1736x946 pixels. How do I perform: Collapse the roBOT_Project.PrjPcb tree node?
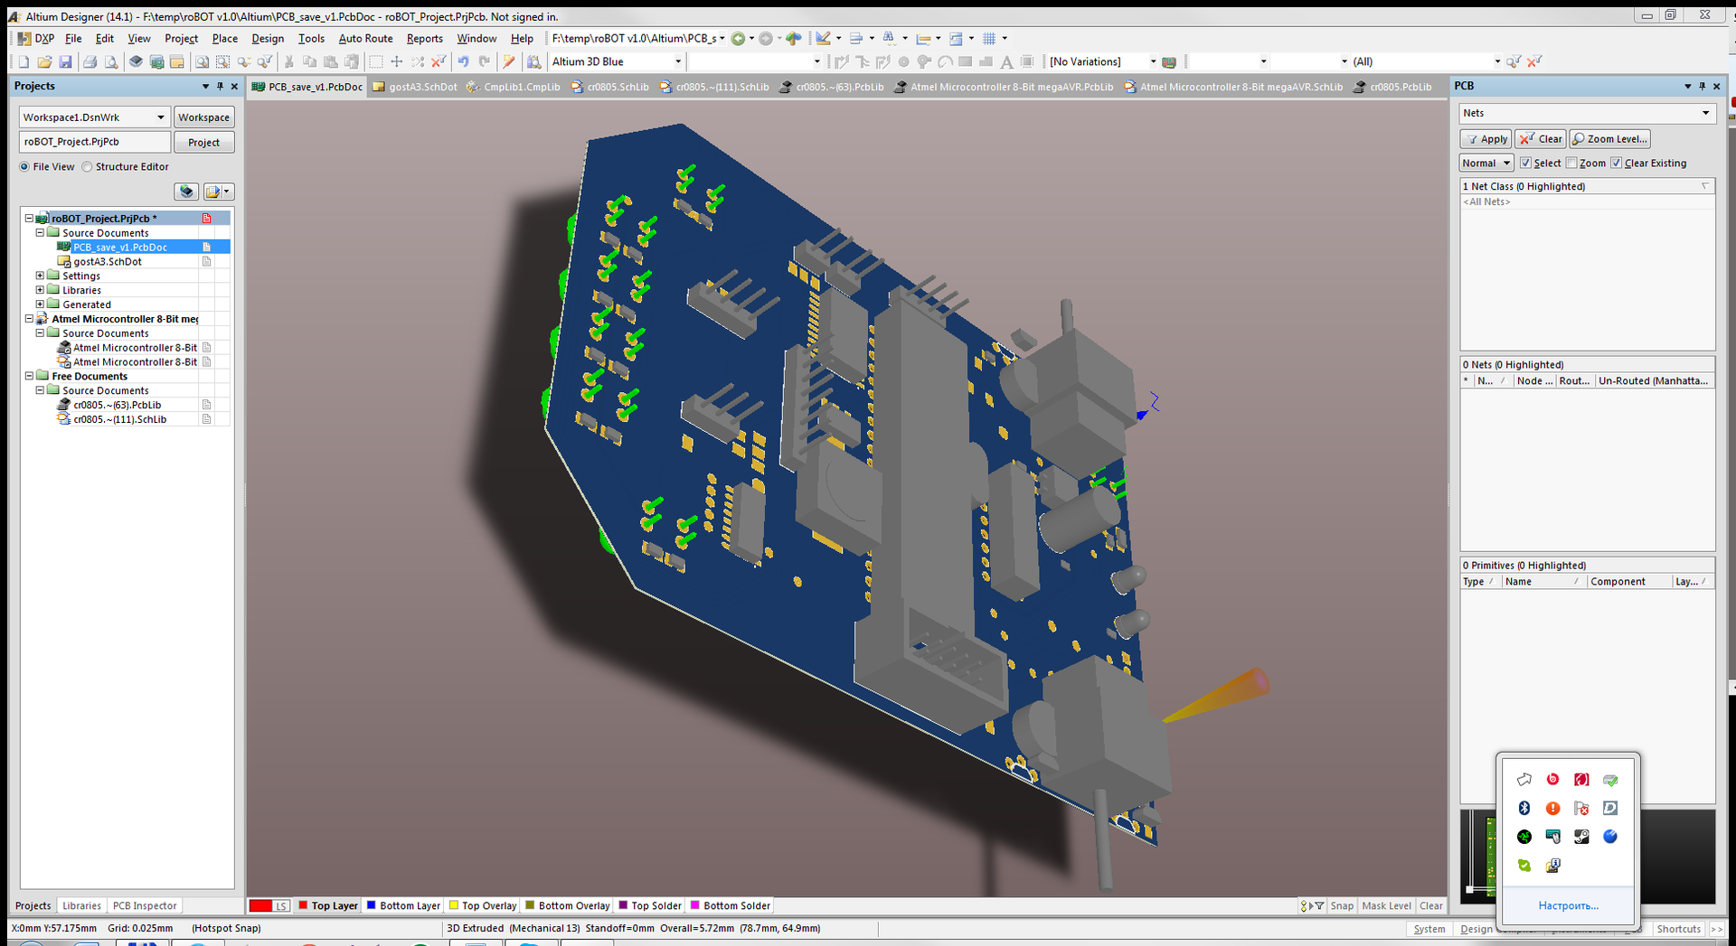tap(29, 218)
